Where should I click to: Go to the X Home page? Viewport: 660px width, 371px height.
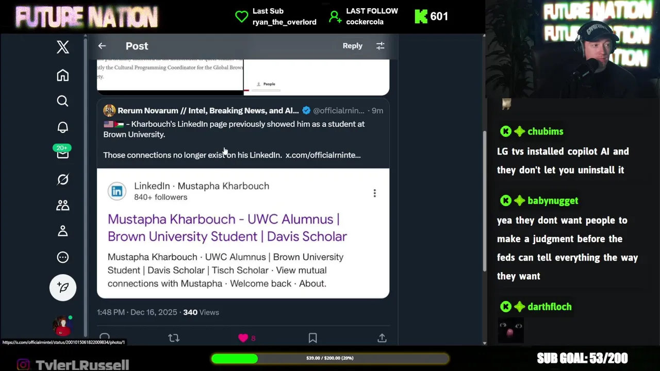(x=63, y=76)
